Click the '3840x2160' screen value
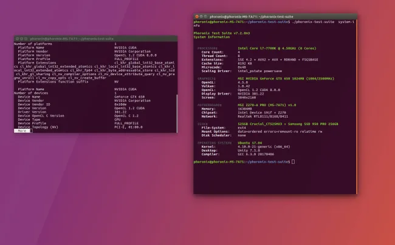Screen dimensions: 395x245 click(x=247, y=97)
